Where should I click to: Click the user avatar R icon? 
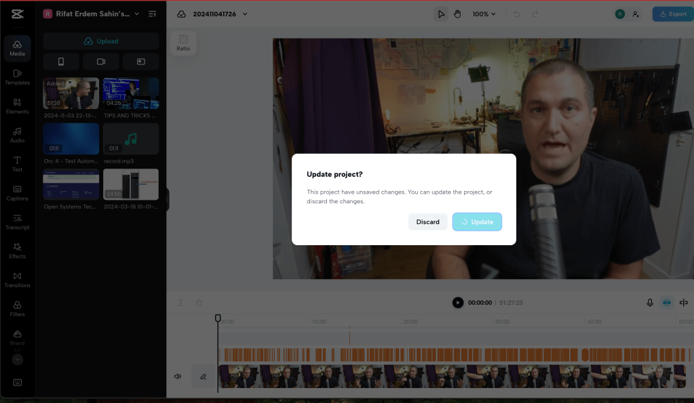pos(619,14)
